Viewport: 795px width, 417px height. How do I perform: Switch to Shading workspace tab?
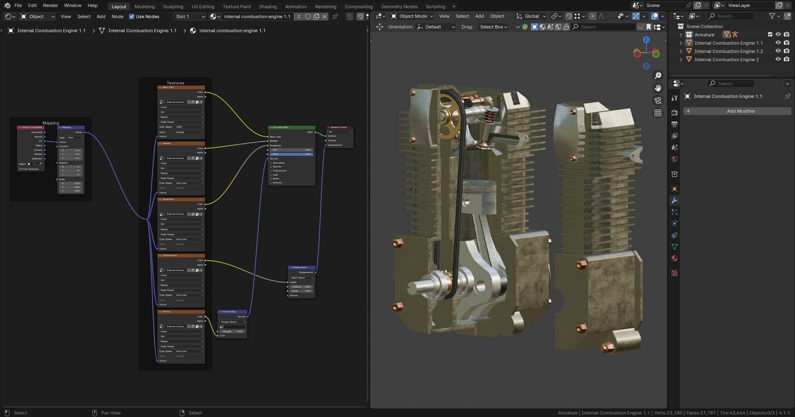click(x=268, y=7)
